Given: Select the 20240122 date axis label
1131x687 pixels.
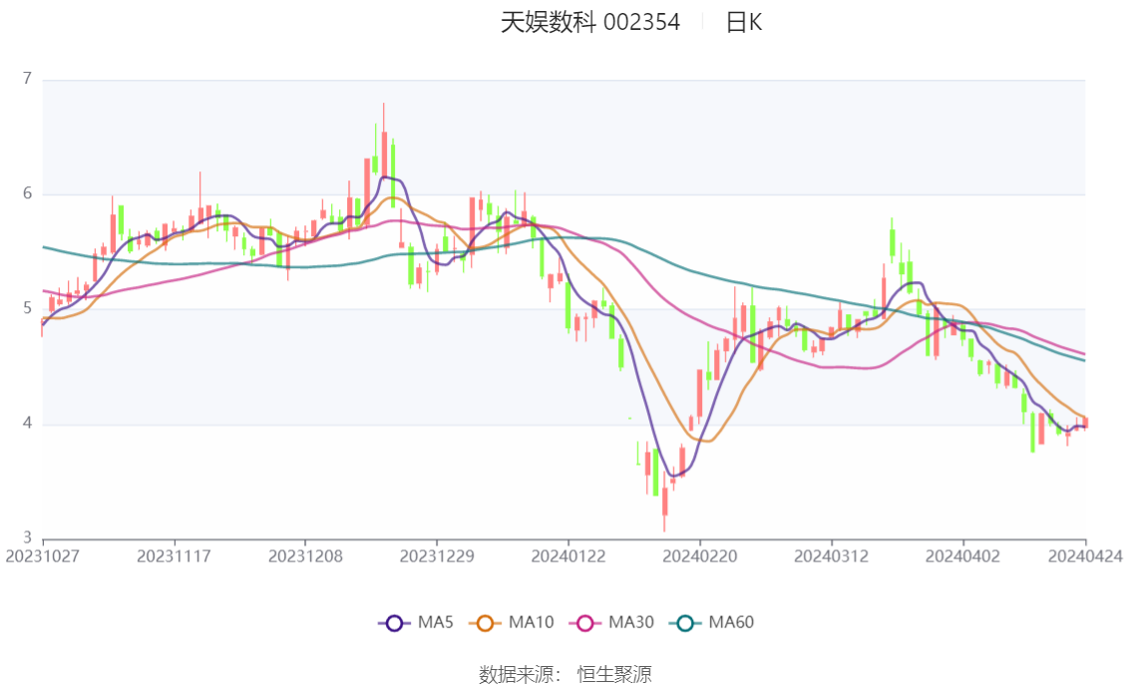Looking at the screenshot, I should pos(568,556).
